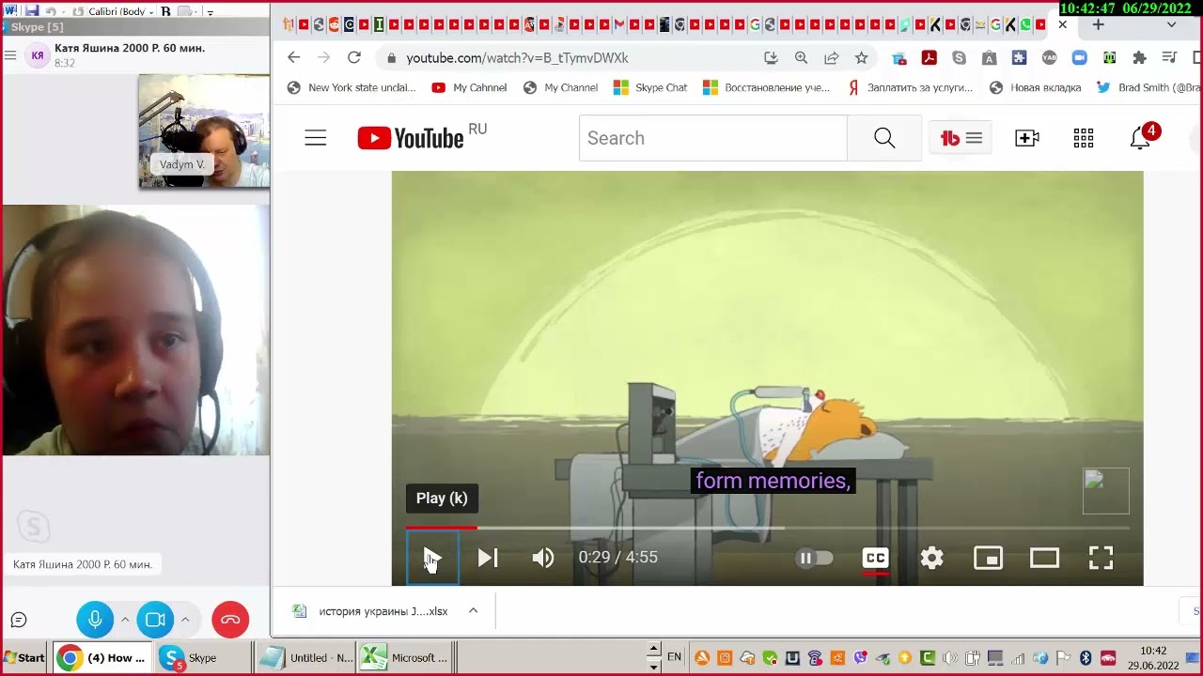Open the Adobe Acrobat extension
The image size is (1203, 676).
coord(929,57)
